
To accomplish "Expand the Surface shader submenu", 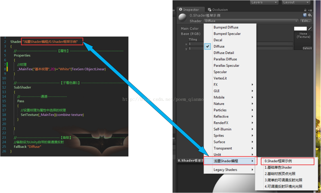I will [x=230, y=142].
